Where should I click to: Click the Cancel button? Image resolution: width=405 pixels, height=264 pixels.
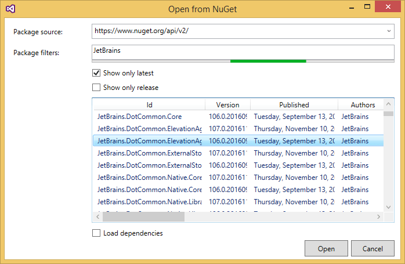pyautogui.click(x=373, y=248)
